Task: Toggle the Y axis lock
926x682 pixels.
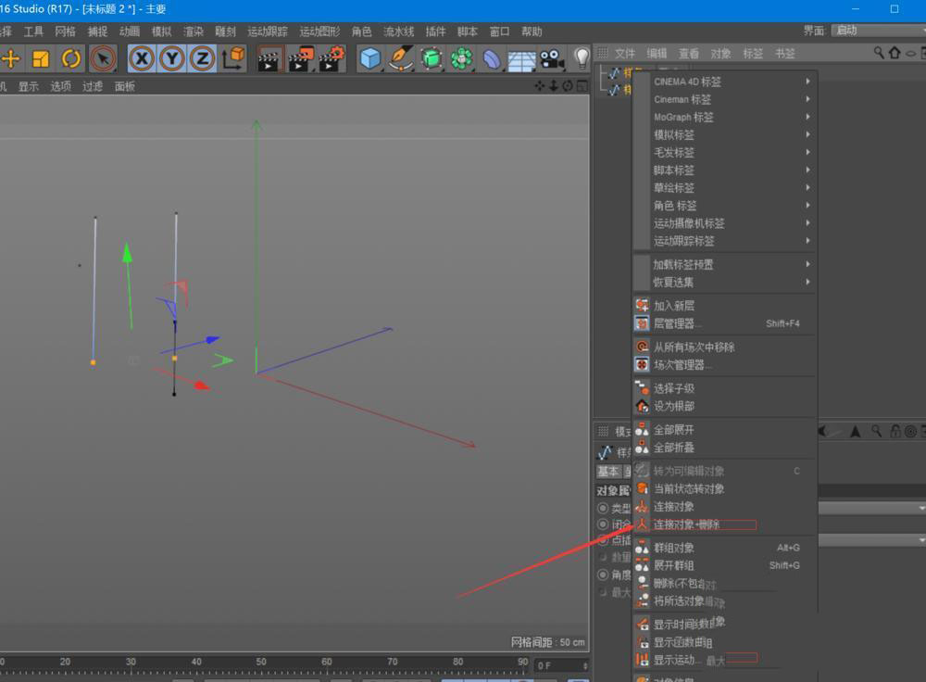Action: [x=172, y=58]
